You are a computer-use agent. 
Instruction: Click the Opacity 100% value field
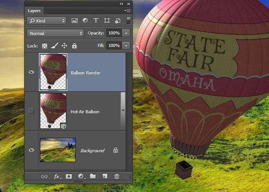click(x=114, y=33)
